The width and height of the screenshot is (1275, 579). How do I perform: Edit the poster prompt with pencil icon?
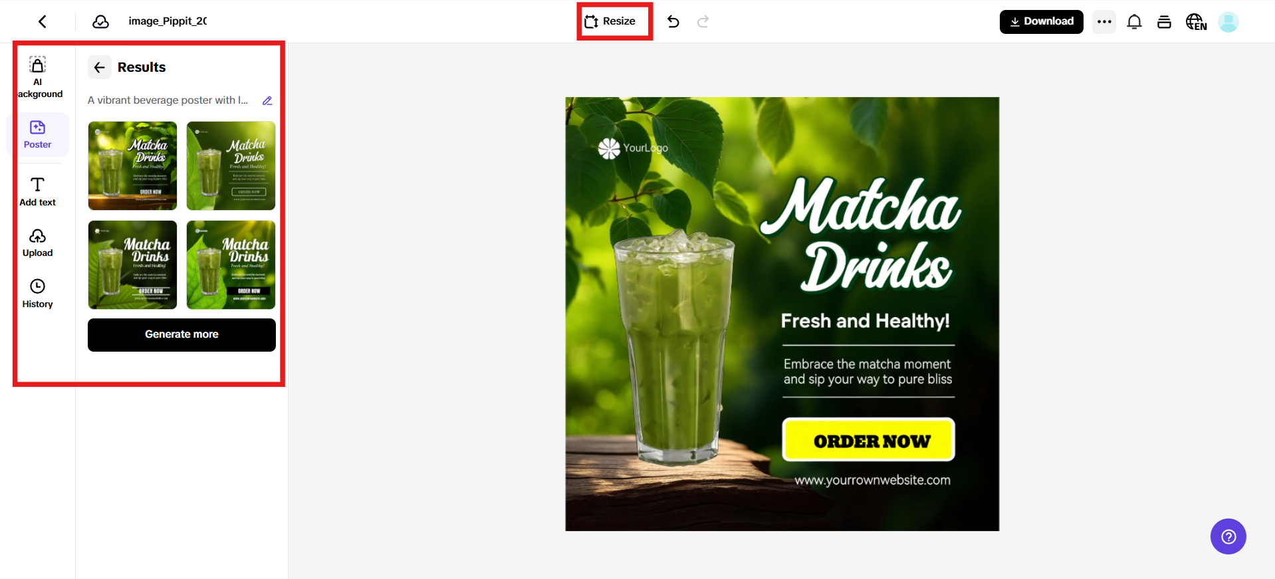click(x=267, y=100)
